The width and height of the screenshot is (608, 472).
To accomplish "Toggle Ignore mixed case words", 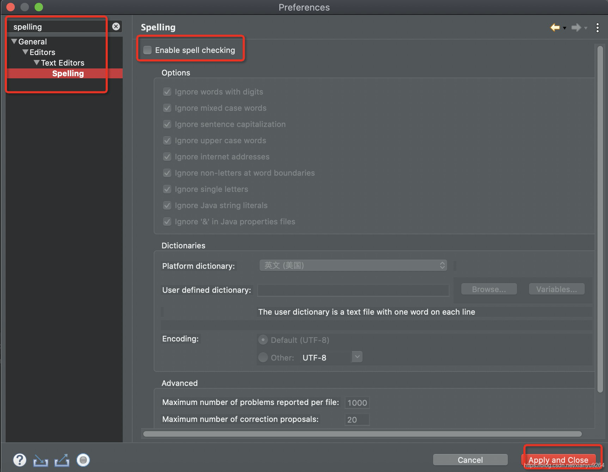I will (167, 108).
